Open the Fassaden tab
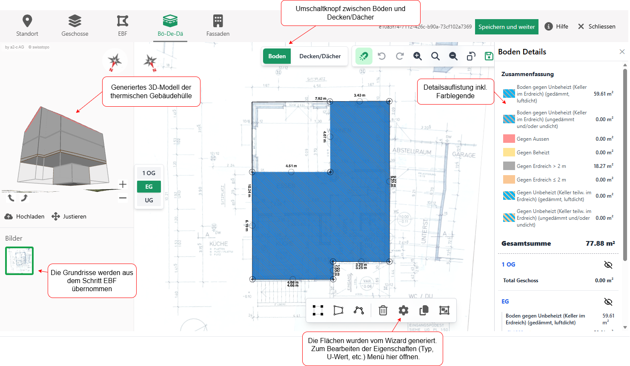Image resolution: width=630 pixels, height=366 pixels. tap(218, 26)
